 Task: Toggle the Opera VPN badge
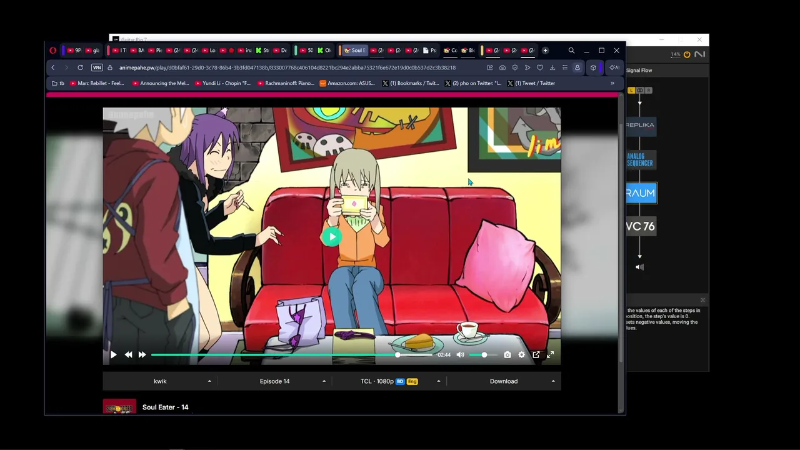(97, 67)
